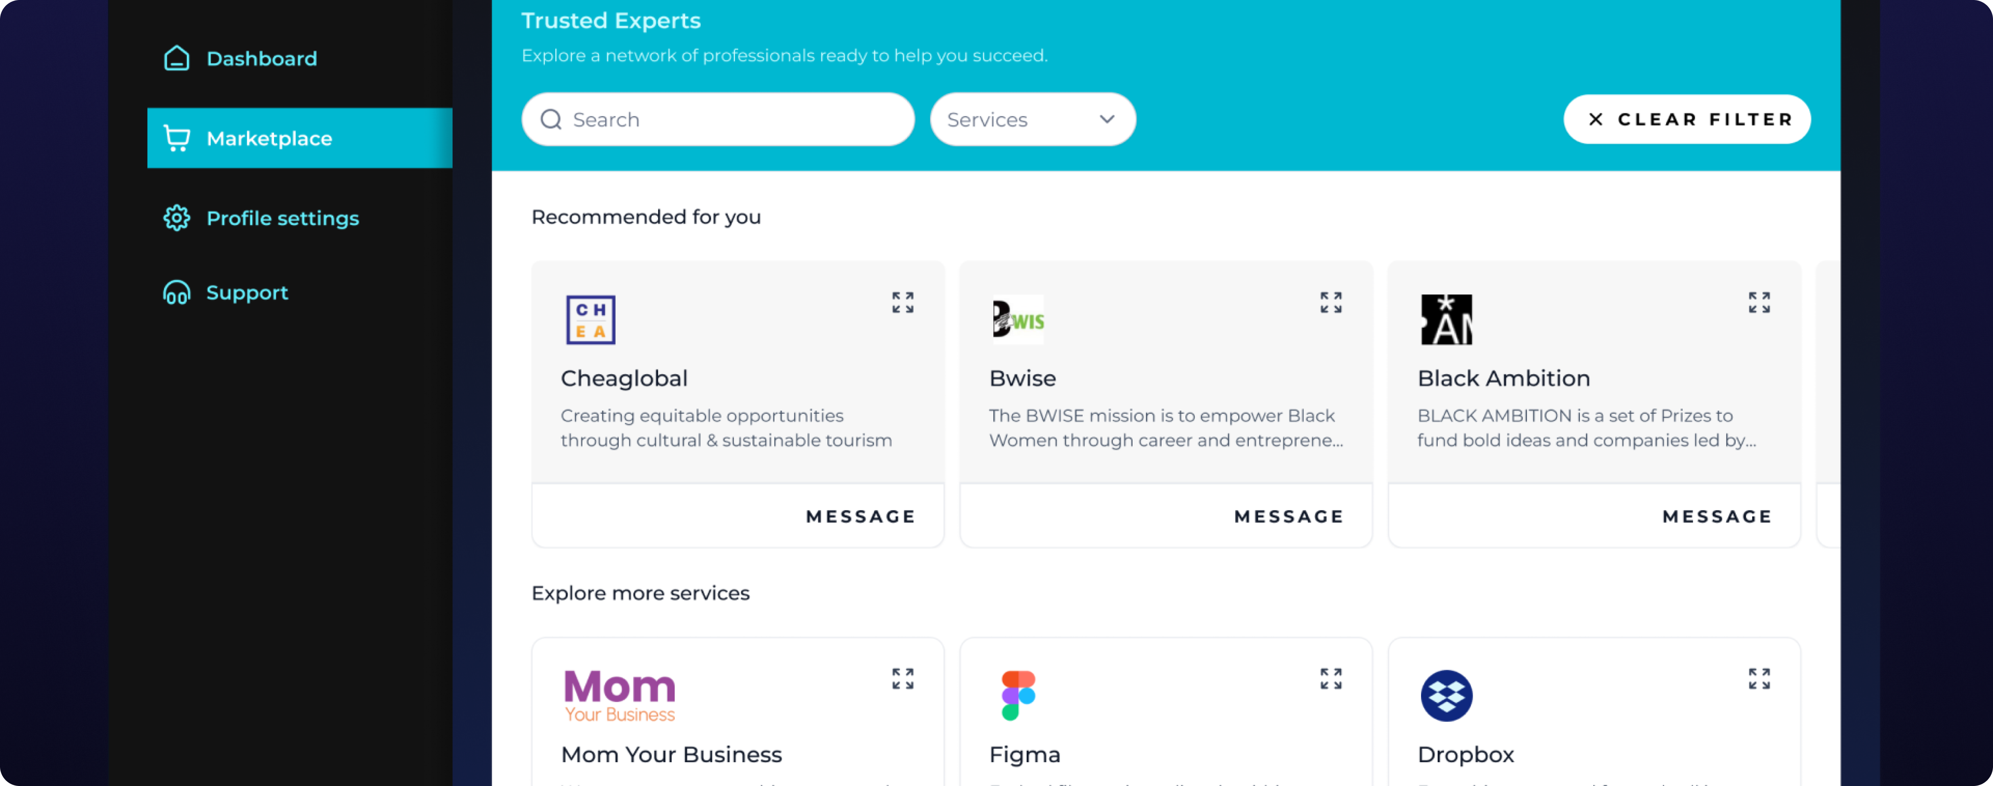Message Cheaglobal
Image resolution: width=1993 pixels, height=786 pixels.
(x=860, y=516)
